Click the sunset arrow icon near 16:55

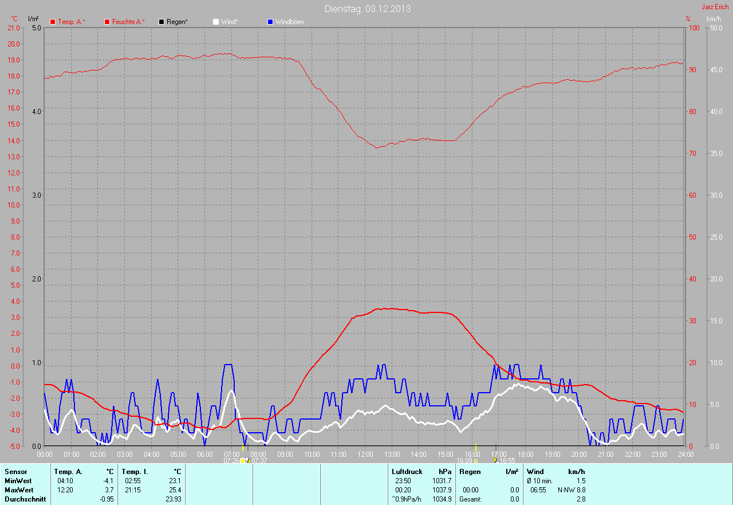495,460
